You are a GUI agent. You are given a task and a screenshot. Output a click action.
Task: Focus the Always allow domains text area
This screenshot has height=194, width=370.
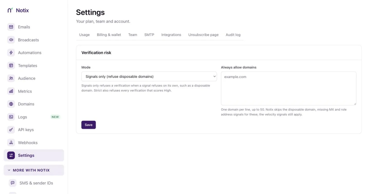click(x=289, y=88)
